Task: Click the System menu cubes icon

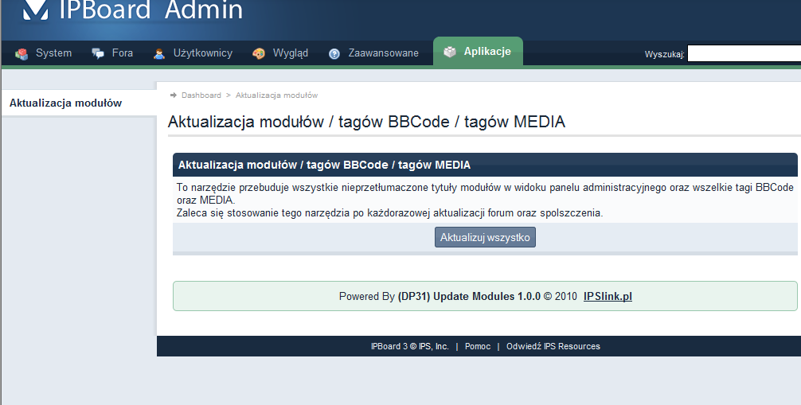Action: [x=21, y=53]
